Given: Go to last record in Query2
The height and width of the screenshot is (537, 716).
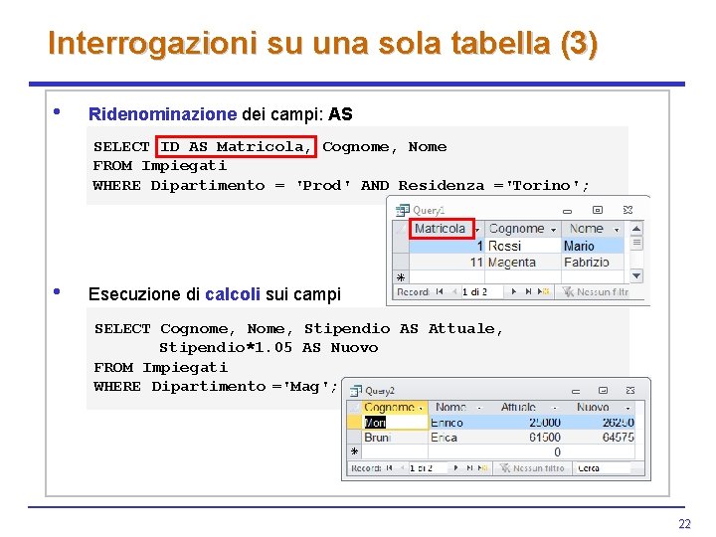Looking at the screenshot, I should click(469, 468).
